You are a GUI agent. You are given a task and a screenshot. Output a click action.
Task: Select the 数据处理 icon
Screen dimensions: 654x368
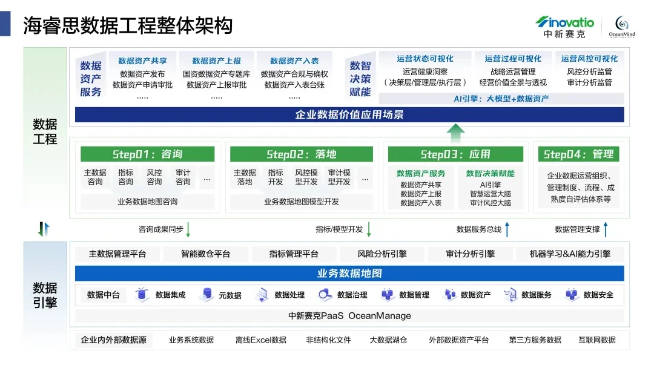click(x=262, y=295)
